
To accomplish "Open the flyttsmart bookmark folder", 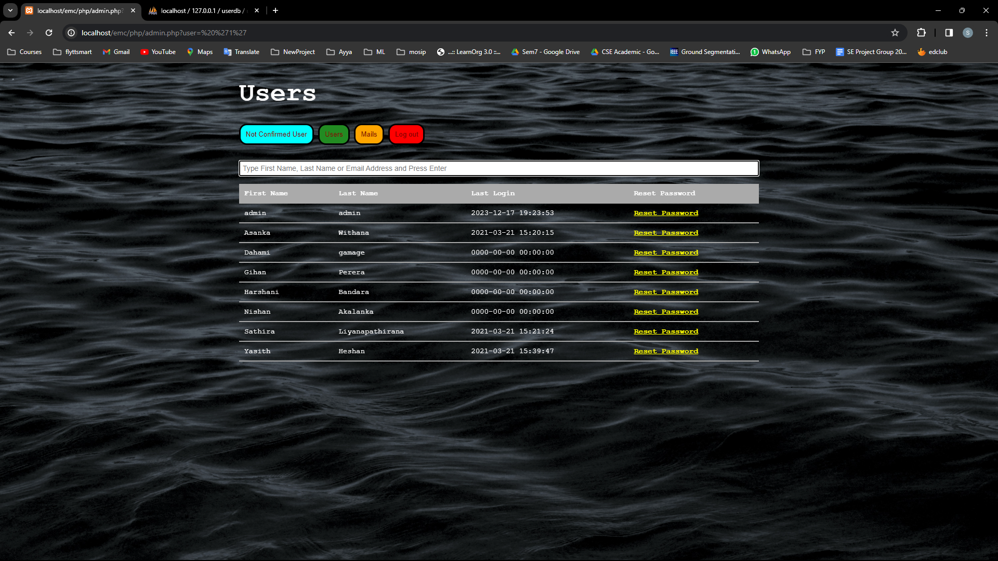I will (x=72, y=52).
